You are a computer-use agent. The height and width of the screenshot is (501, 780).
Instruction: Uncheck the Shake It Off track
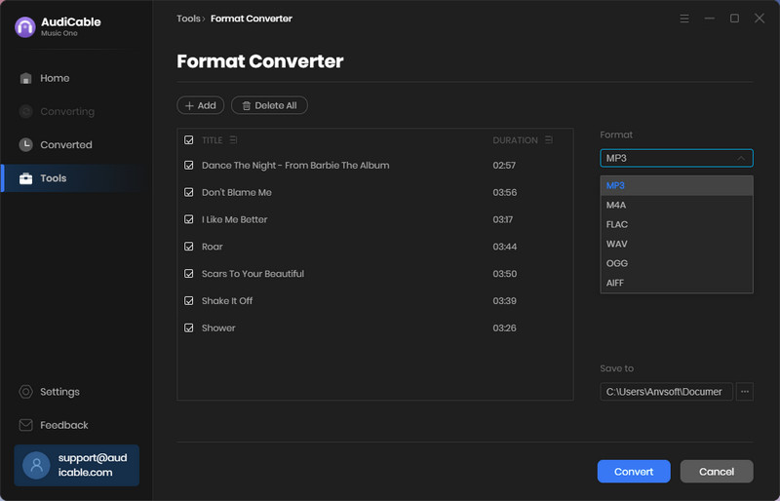(x=189, y=300)
